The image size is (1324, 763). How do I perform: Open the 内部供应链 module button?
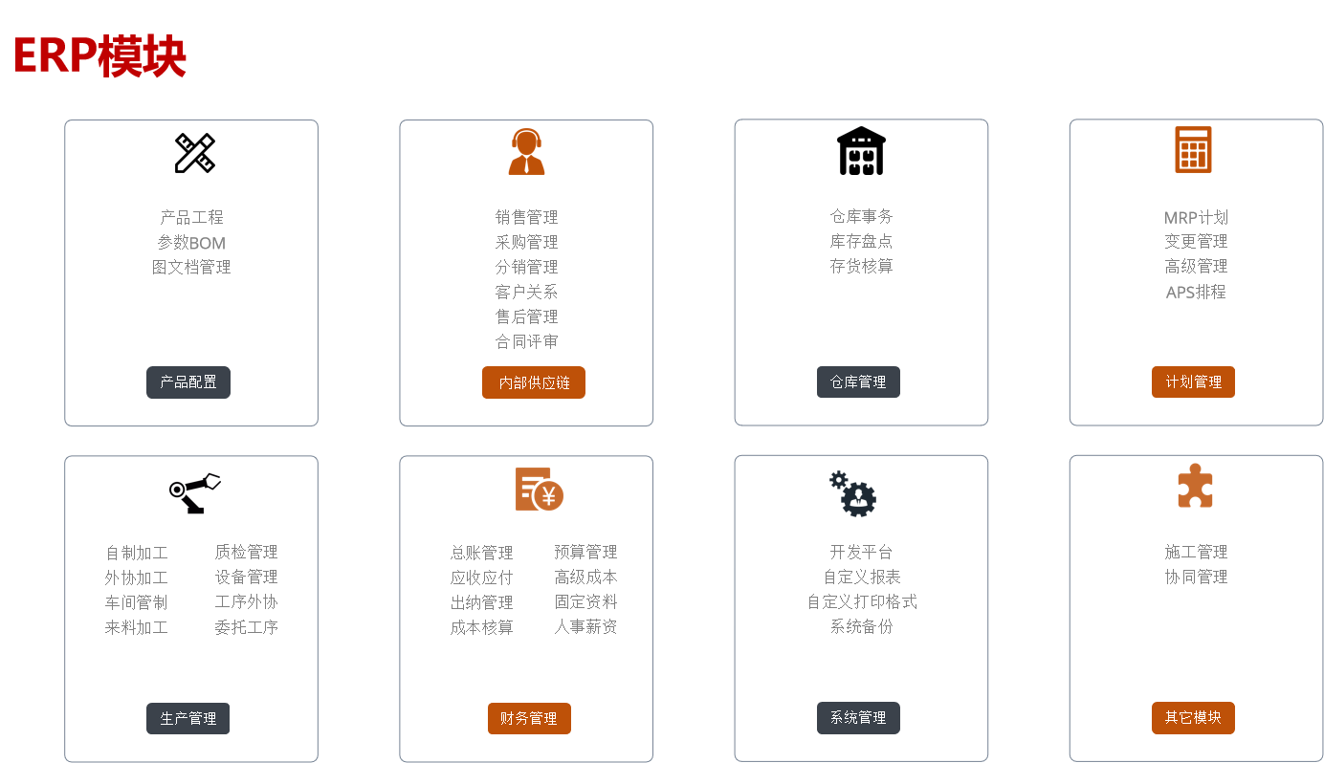(534, 381)
